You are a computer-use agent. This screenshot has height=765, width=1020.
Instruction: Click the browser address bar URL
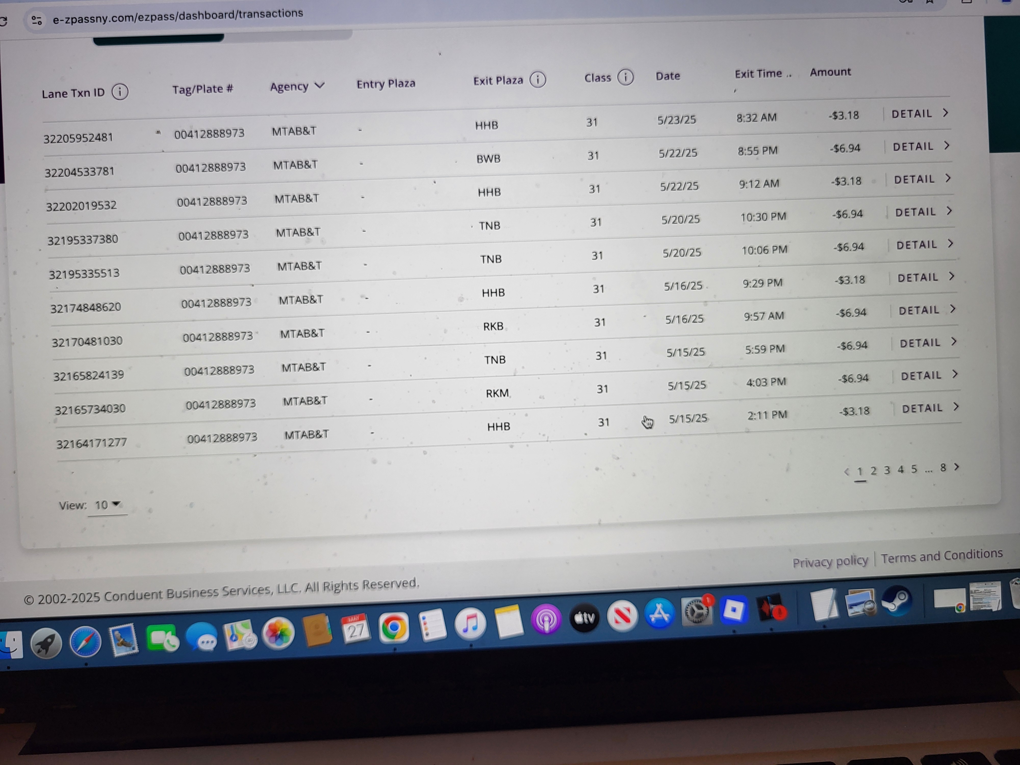(177, 17)
